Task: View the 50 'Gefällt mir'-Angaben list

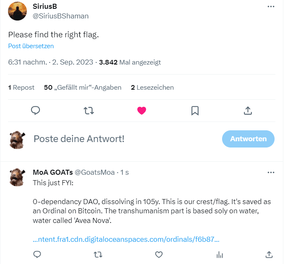Action: 82,88
